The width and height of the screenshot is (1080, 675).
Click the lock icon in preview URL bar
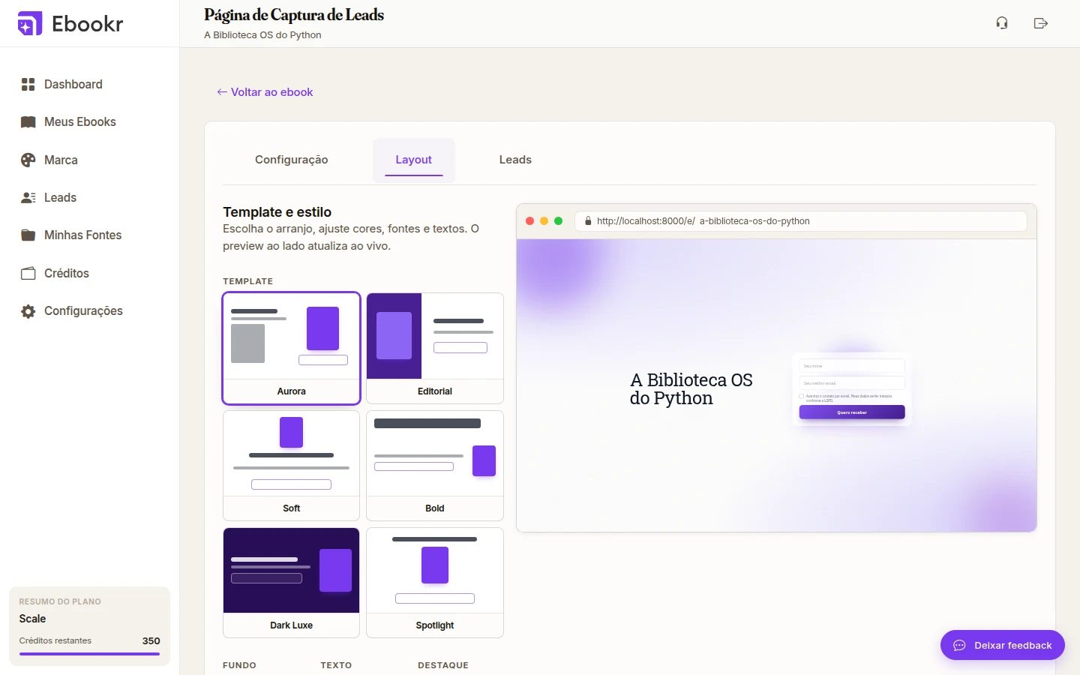coord(588,221)
